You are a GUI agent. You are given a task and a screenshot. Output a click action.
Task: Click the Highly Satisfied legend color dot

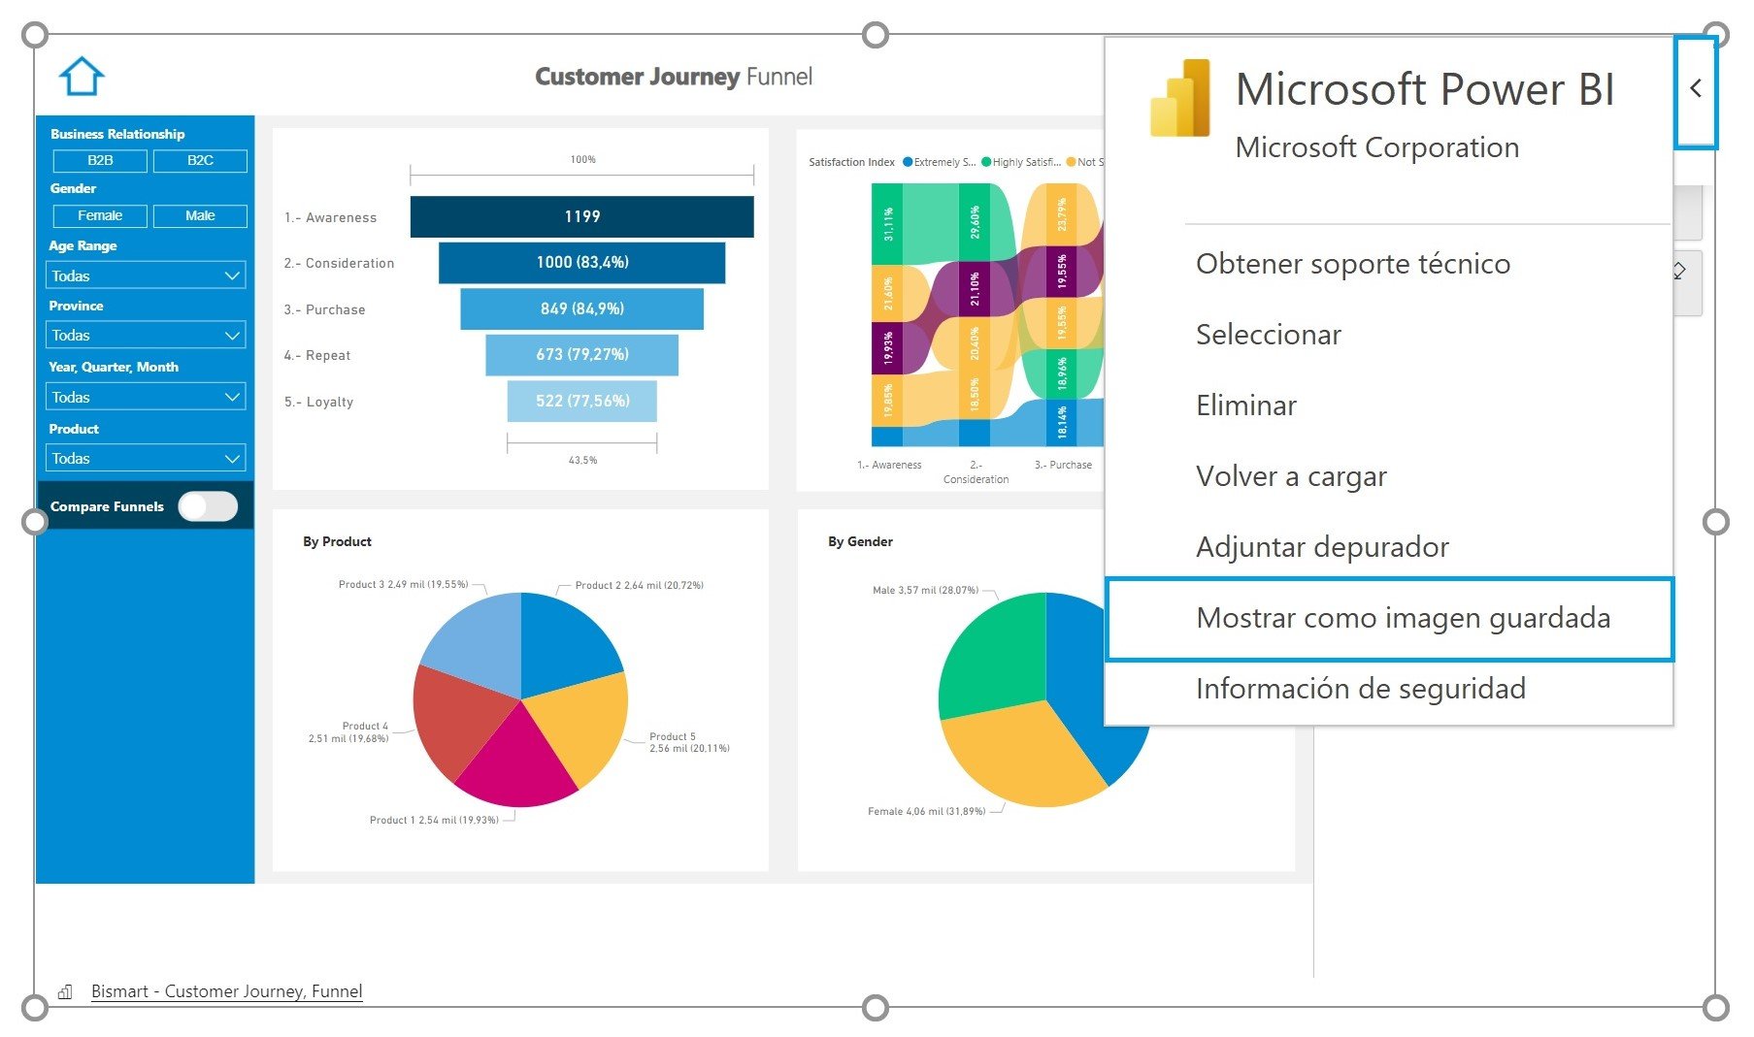[x=987, y=162]
